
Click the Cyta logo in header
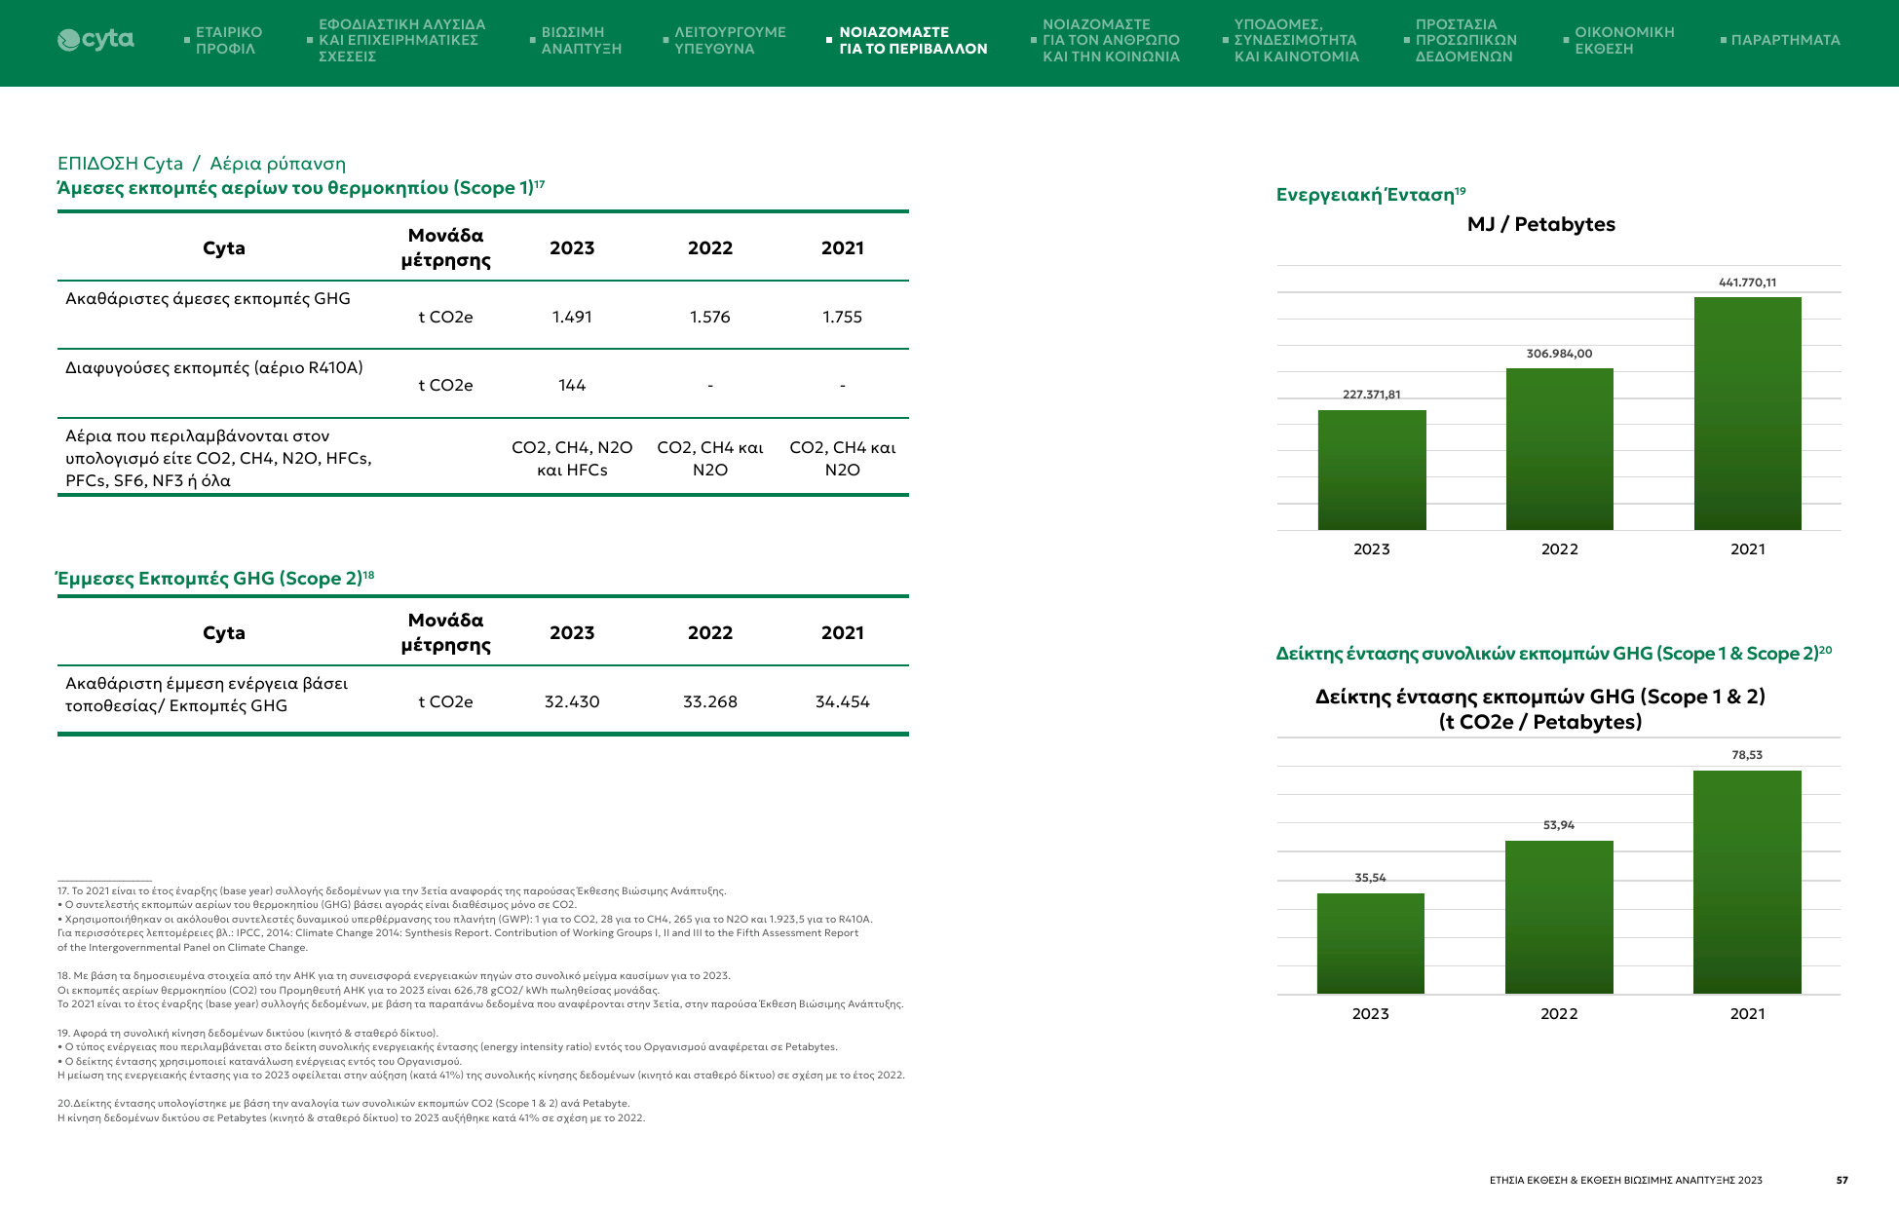click(95, 40)
